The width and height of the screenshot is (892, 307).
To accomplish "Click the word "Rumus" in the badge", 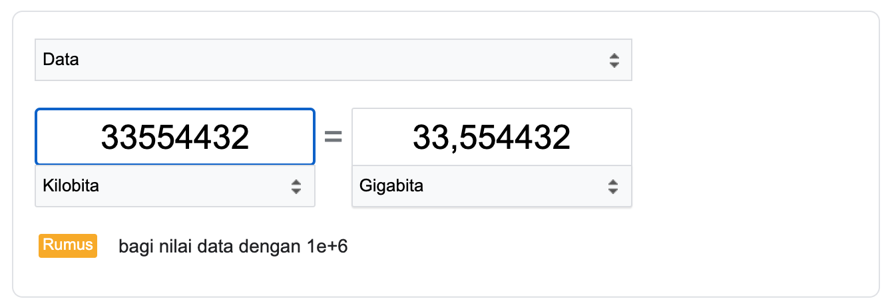I will (68, 245).
